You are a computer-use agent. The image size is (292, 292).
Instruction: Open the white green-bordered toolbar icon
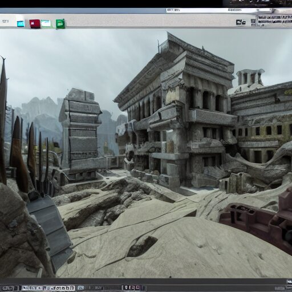pyautogui.click(x=46, y=23)
